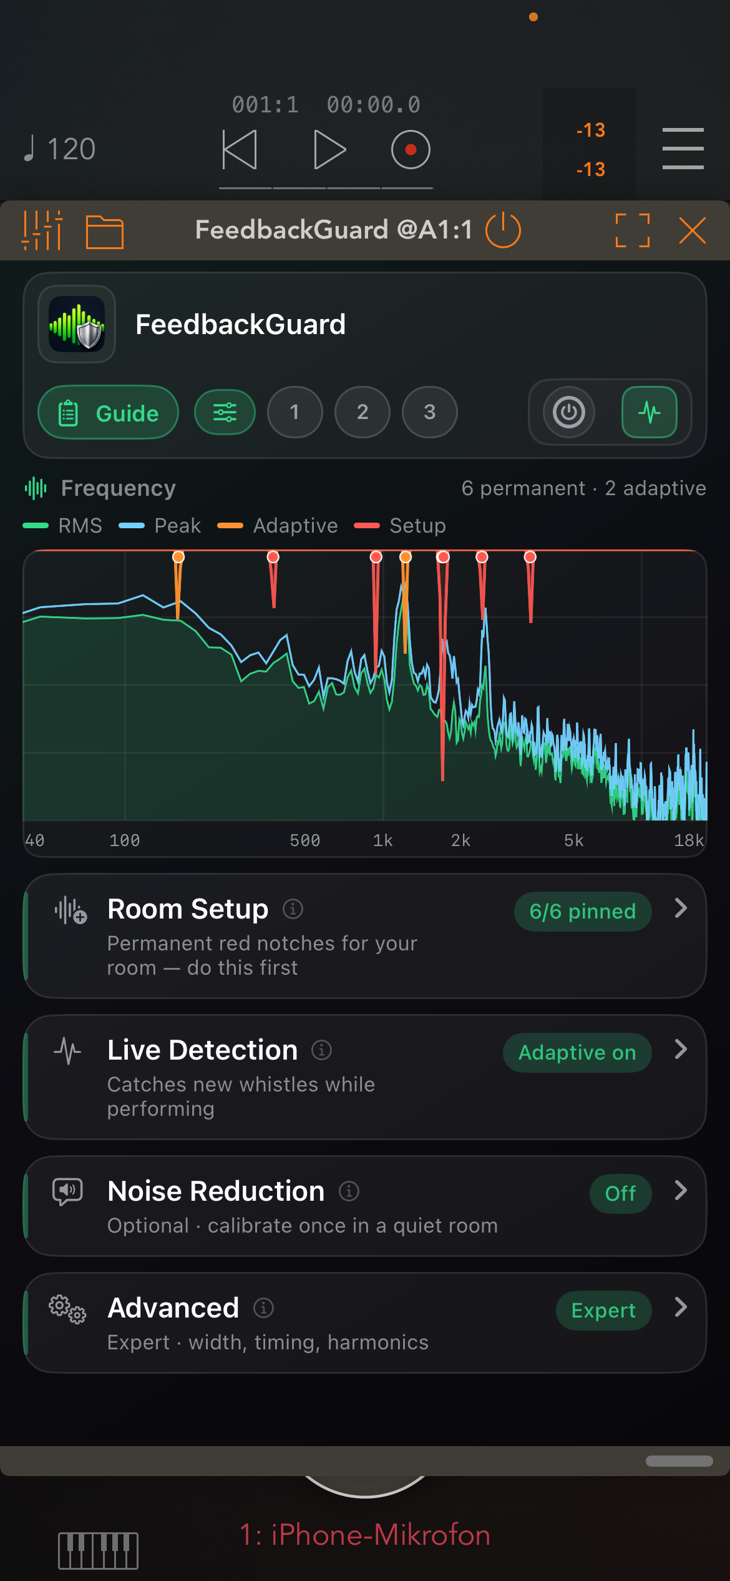Select the red setup notch marker near 350 Hz
This screenshot has width=730, height=1581.
coord(273,556)
